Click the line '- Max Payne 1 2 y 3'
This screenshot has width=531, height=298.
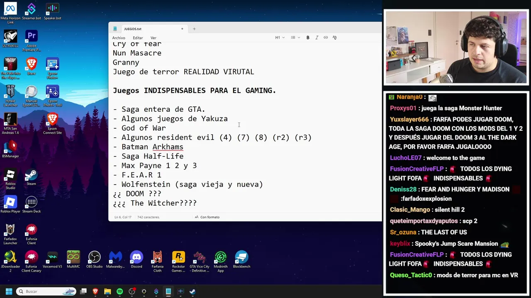(155, 166)
